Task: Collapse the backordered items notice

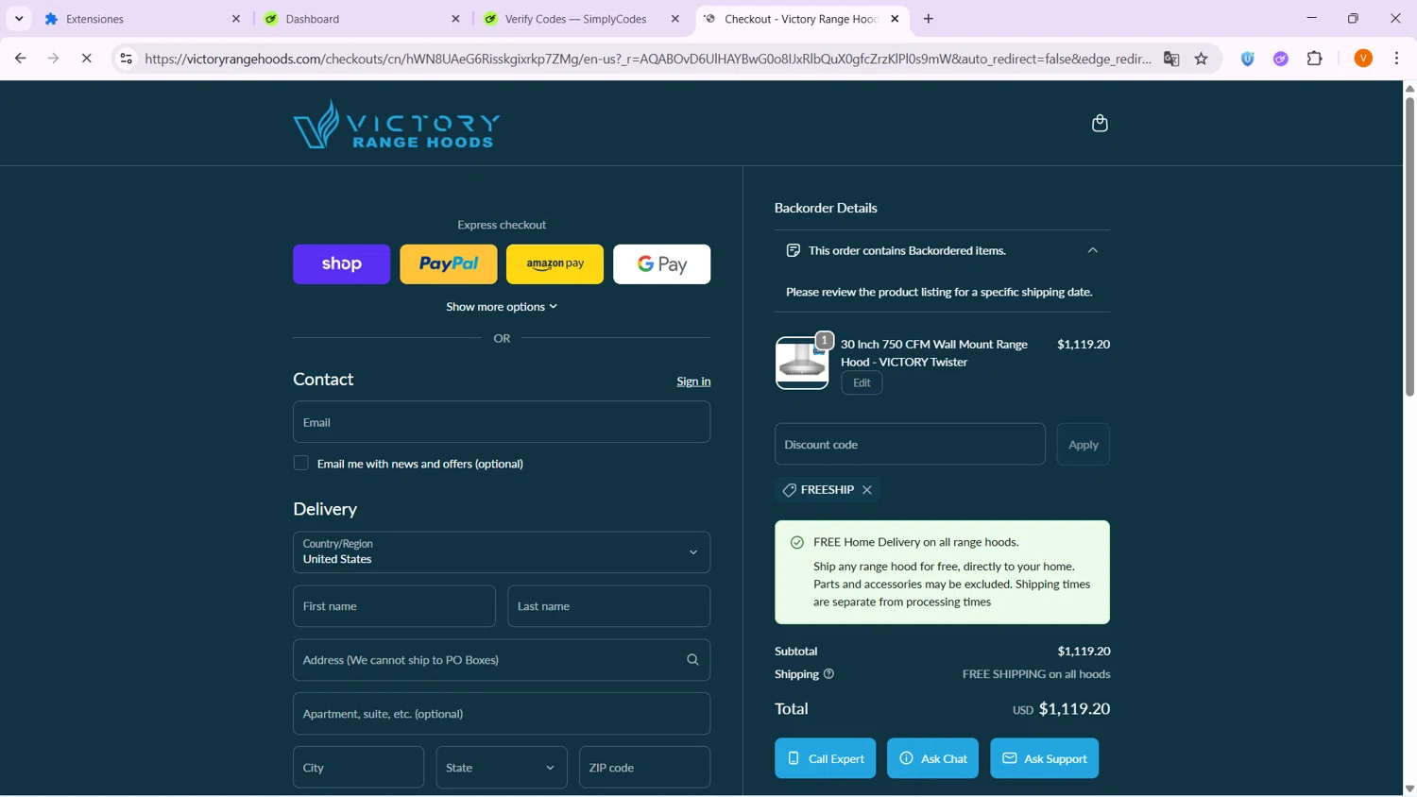Action: click(1092, 251)
